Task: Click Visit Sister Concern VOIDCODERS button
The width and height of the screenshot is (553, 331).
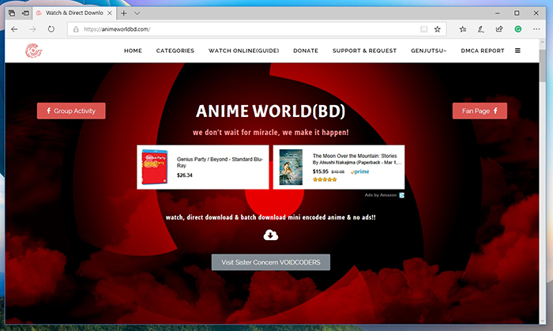Action: [271, 262]
